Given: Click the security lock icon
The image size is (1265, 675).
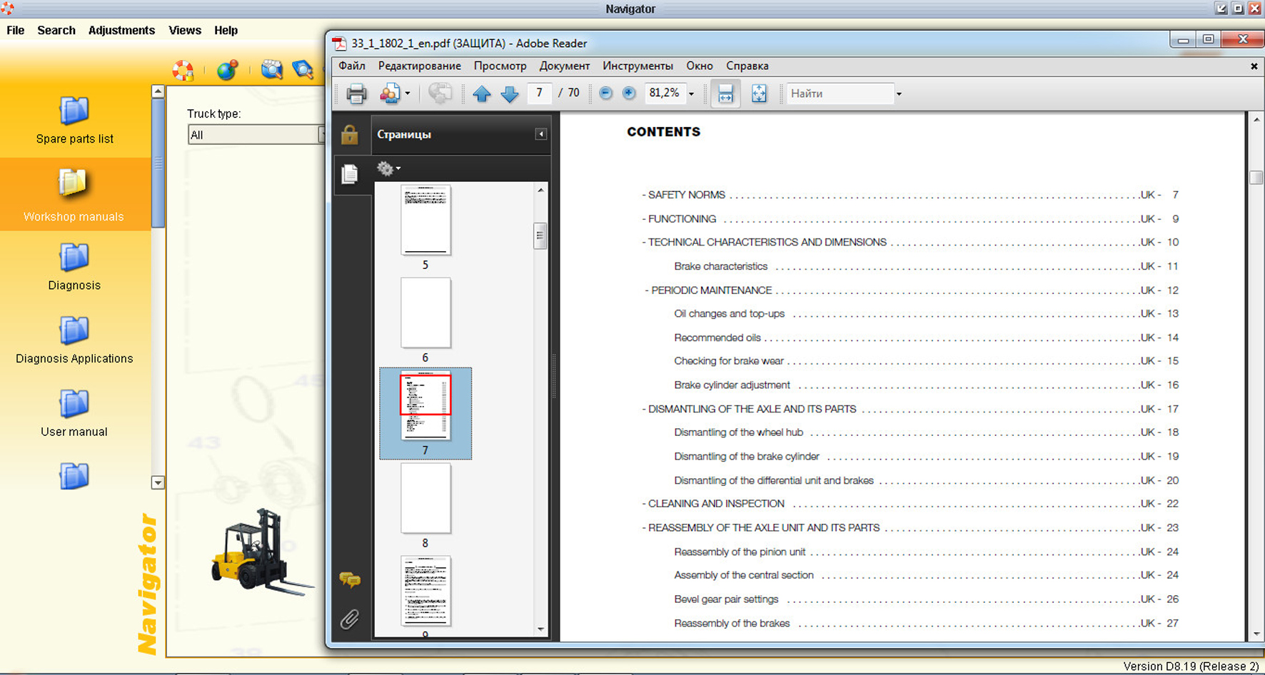Looking at the screenshot, I should coord(349,135).
